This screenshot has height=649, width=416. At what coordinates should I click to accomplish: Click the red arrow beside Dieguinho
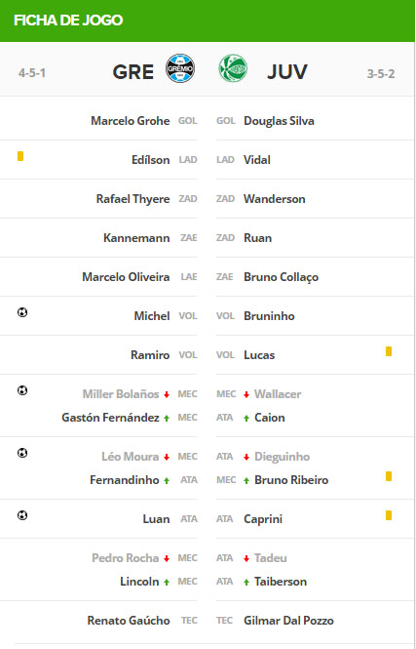click(246, 458)
